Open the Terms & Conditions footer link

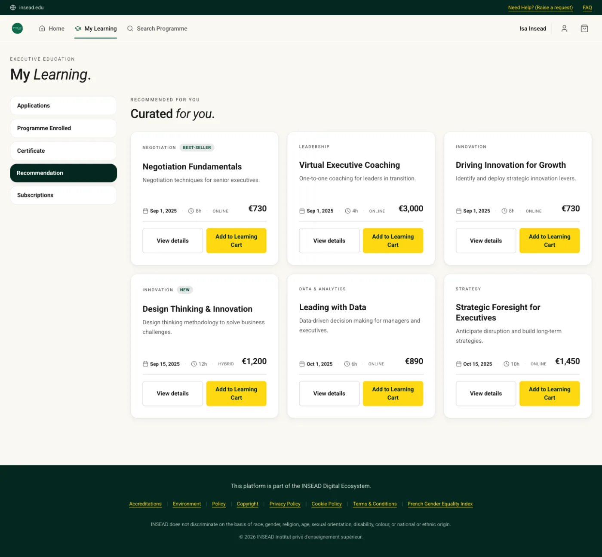(x=375, y=504)
